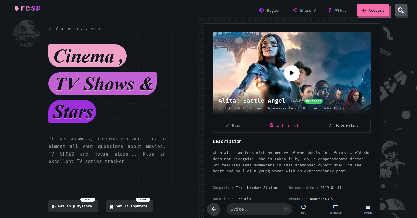
Task: Click the green Released status badge
Action: (x=314, y=101)
